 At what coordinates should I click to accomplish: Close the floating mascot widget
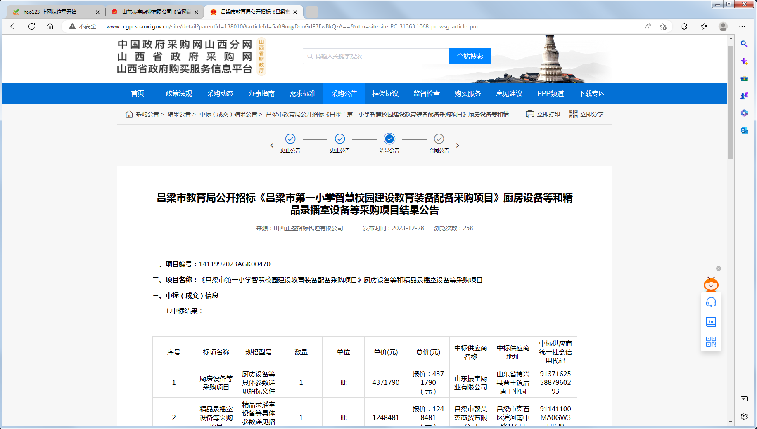pyautogui.click(x=719, y=269)
